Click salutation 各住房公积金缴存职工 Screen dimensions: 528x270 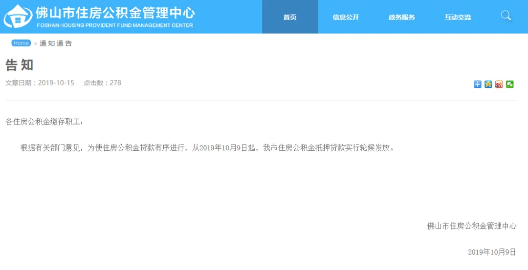point(44,122)
